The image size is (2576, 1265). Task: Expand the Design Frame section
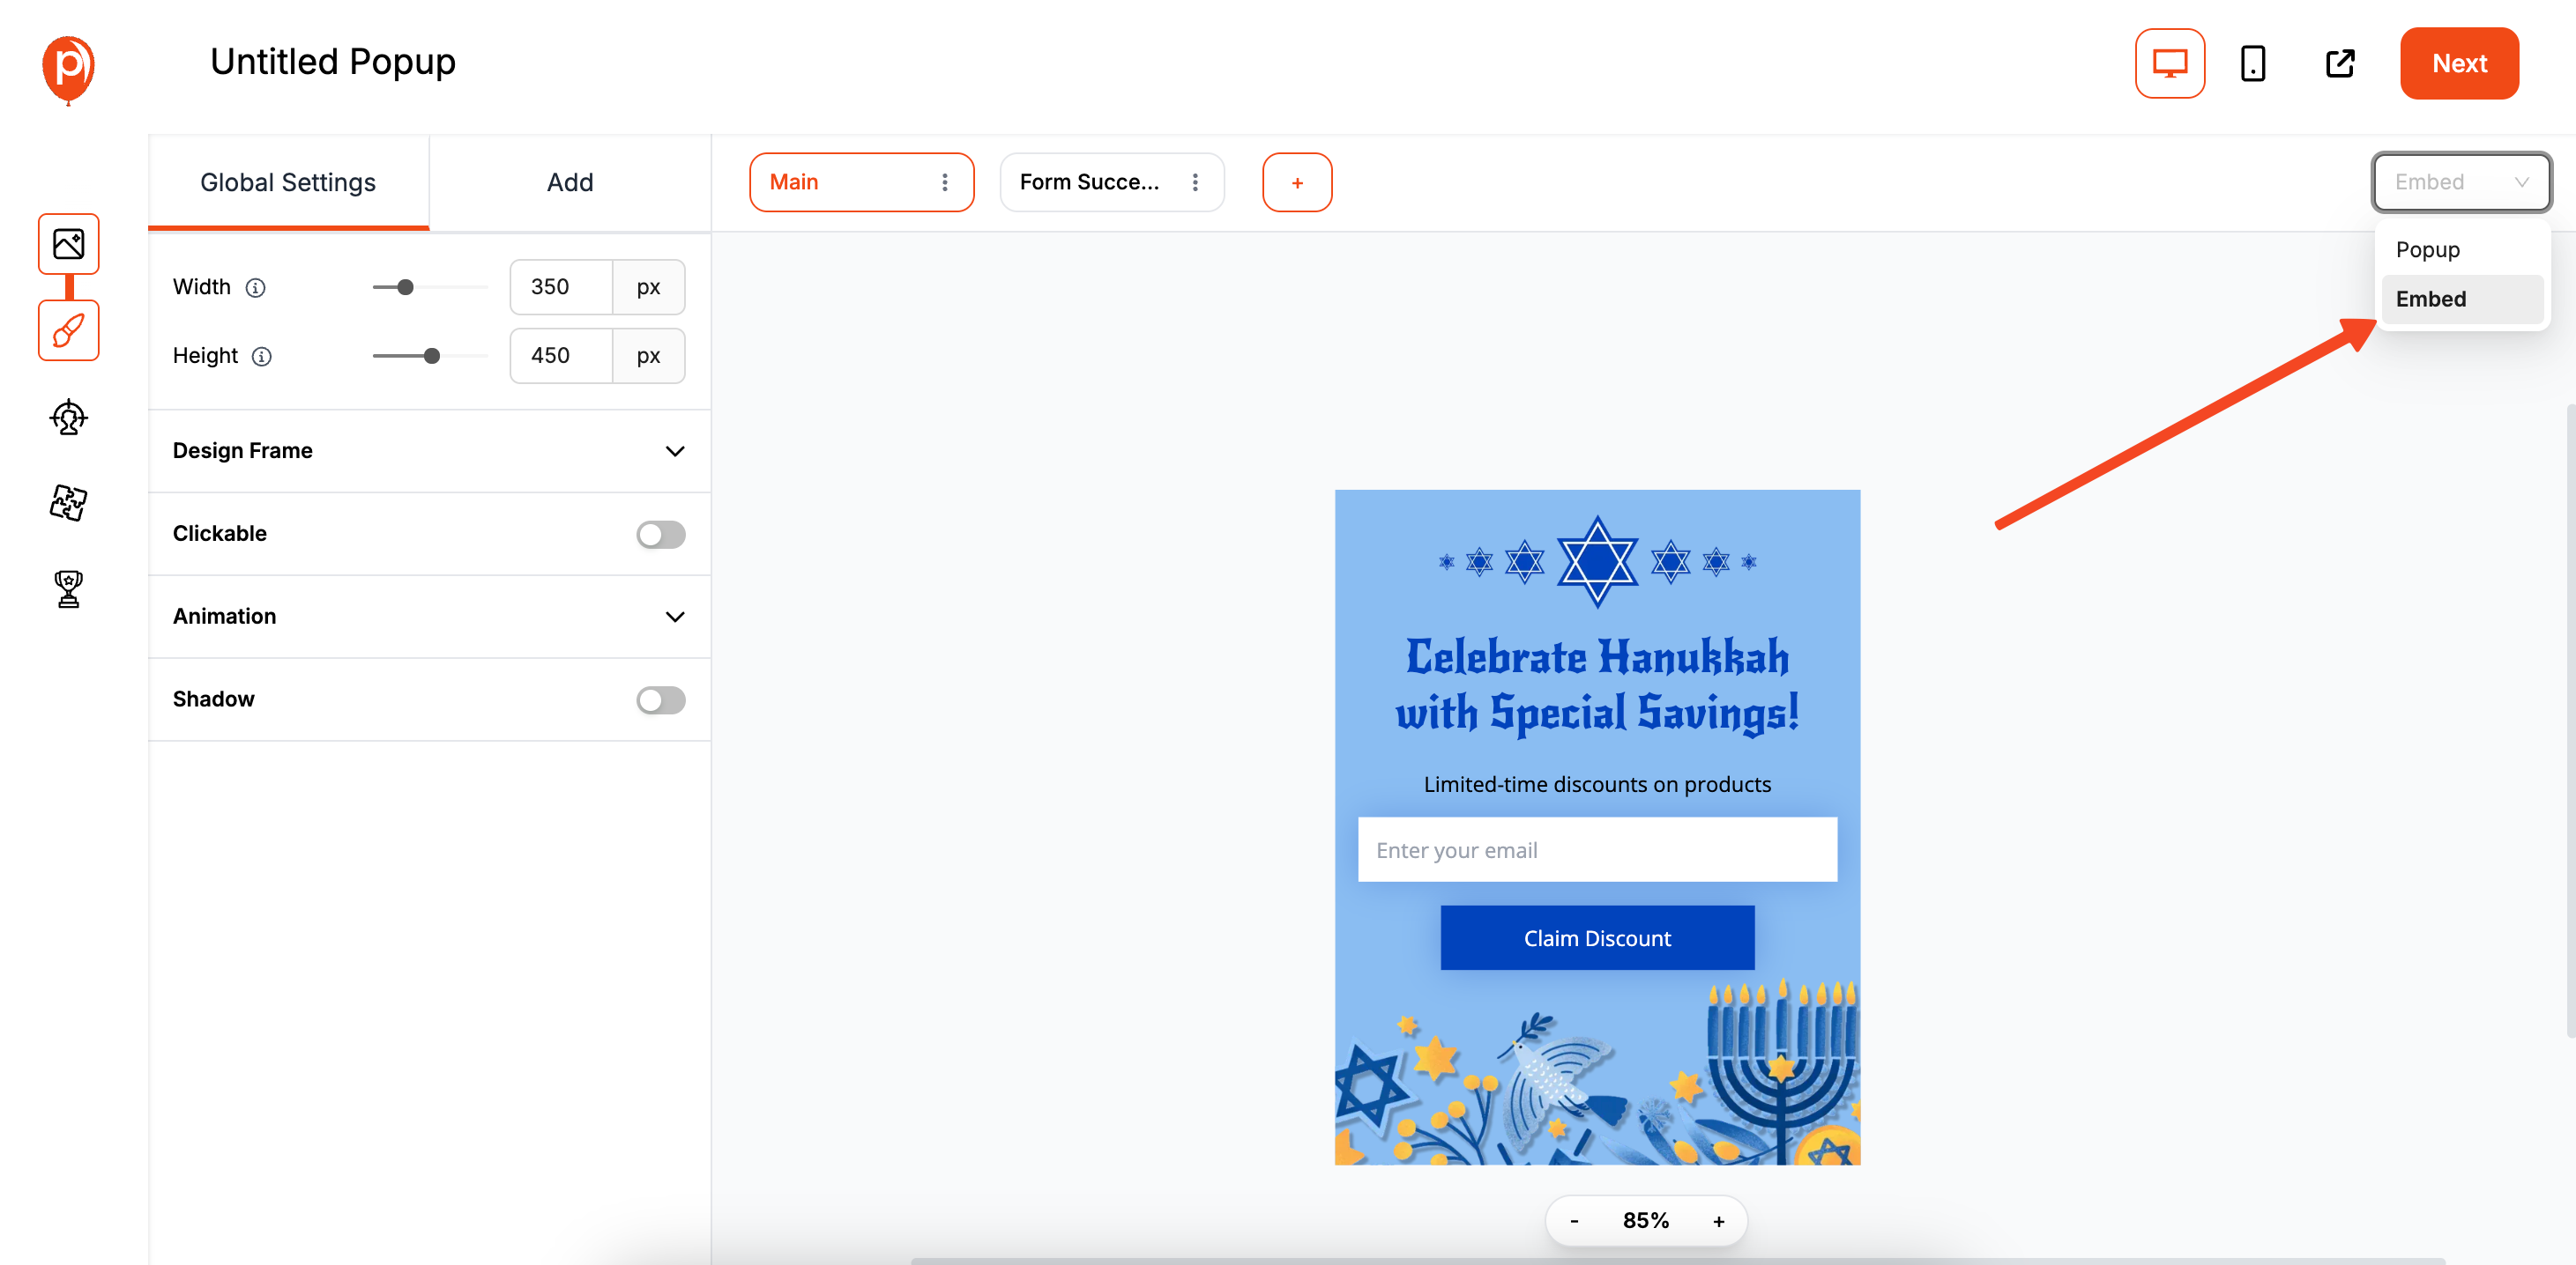coord(429,451)
